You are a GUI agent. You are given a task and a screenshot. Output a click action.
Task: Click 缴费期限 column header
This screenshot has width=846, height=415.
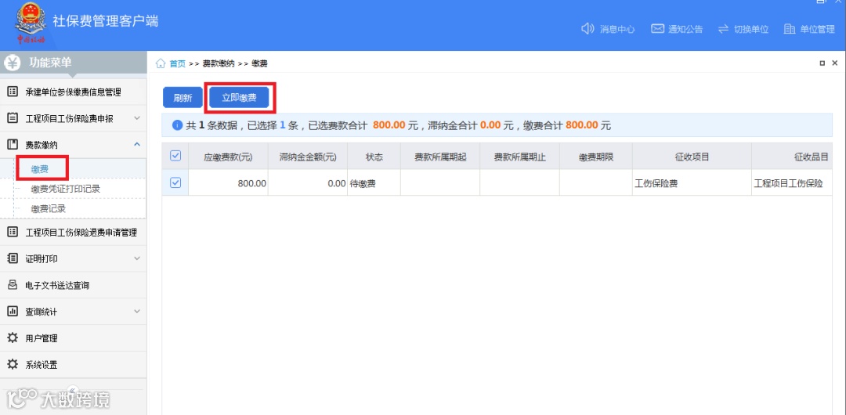[x=596, y=157]
